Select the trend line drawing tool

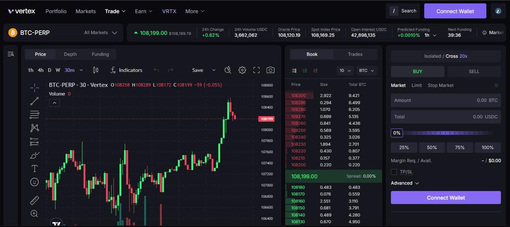click(34, 101)
